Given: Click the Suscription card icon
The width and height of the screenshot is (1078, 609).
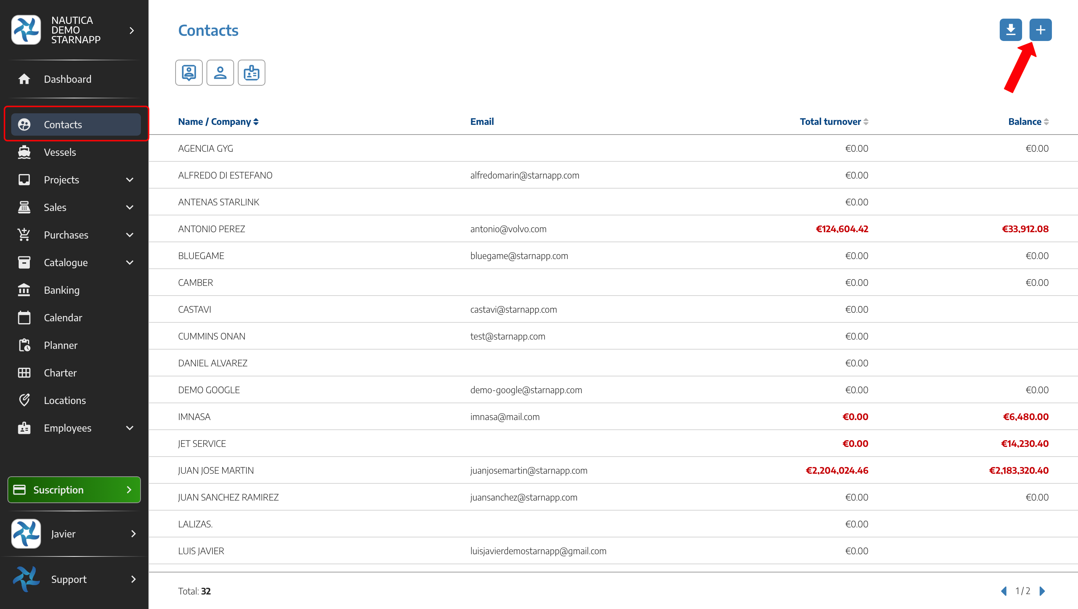Looking at the screenshot, I should coord(20,490).
